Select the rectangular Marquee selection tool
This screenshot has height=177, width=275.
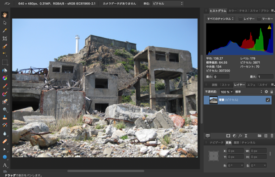click(5, 62)
